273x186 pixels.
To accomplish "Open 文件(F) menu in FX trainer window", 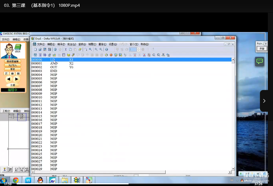I will 5,39.
